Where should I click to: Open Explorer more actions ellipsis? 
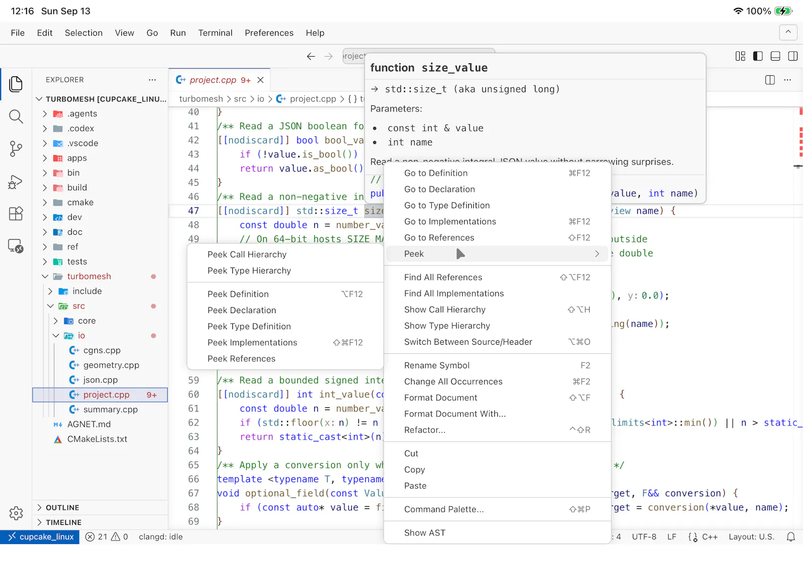coord(152,80)
